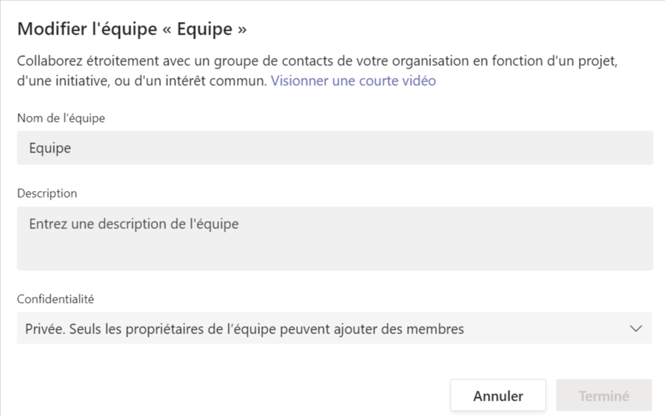
Task: Click the Description field label
Action: click(x=47, y=194)
